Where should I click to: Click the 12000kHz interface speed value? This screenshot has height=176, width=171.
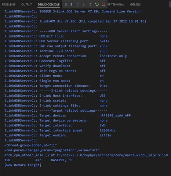point(107,130)
